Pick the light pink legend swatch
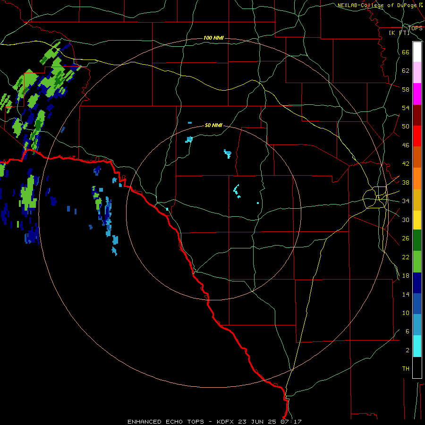425x425 pixels. point(417,72)
